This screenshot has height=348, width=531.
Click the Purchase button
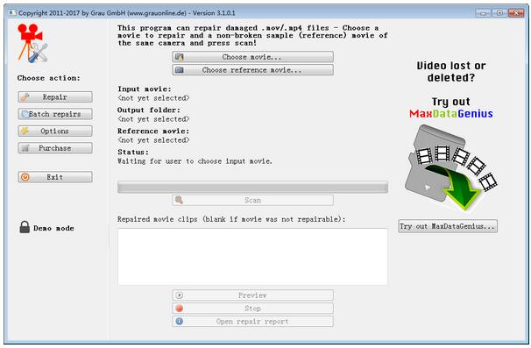(x=55, y=148)
